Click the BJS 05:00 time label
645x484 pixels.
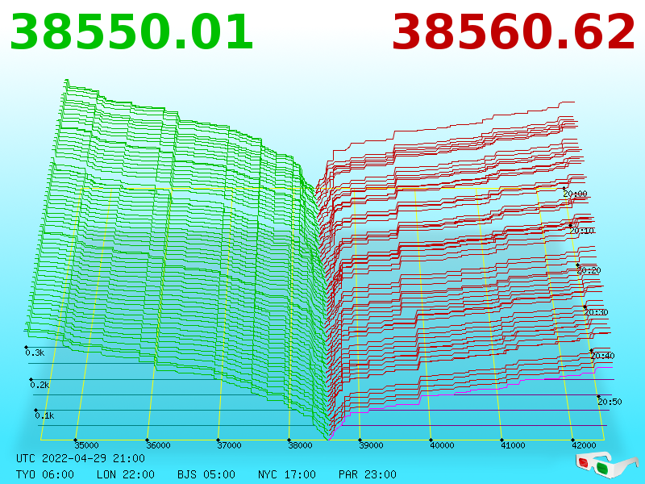point(206,474)
